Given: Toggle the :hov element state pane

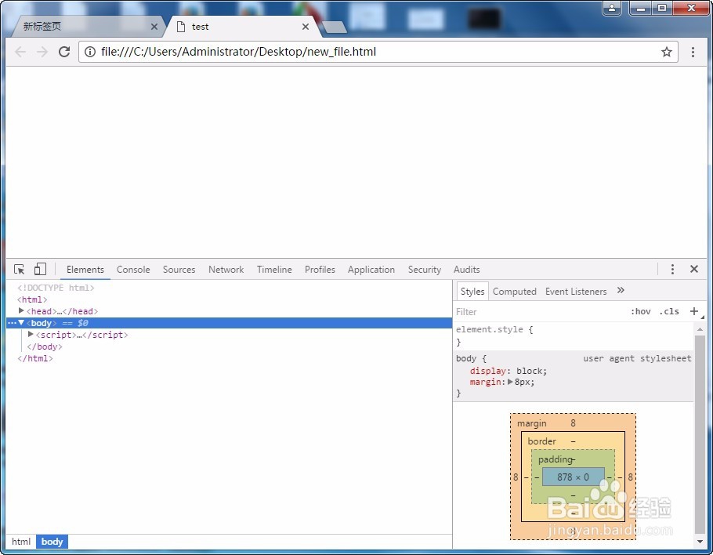Looking at the screenshot, I should 640,312.
